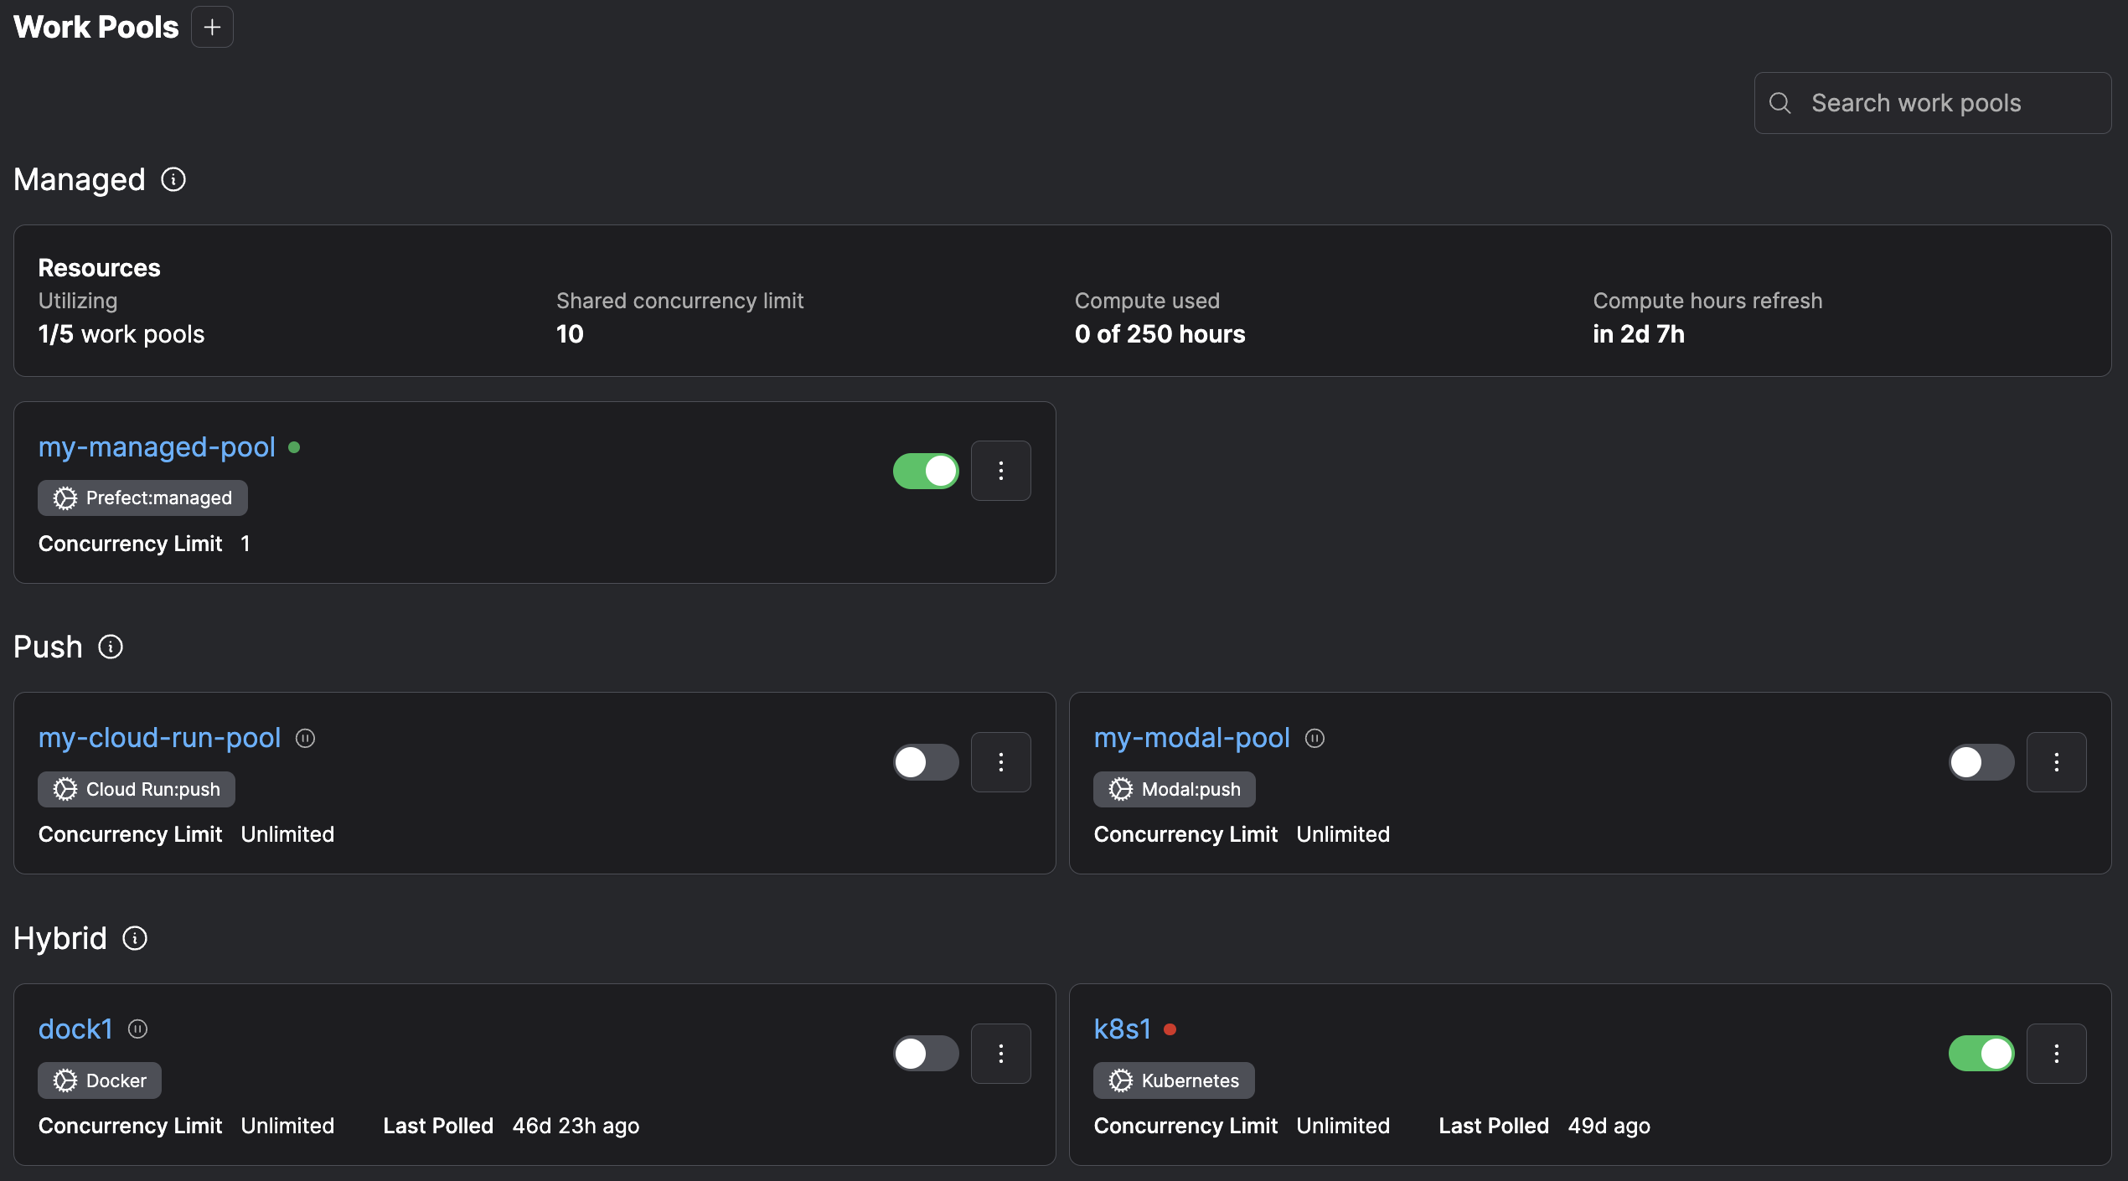Create a new work pool with the plus button

[212, 26]
